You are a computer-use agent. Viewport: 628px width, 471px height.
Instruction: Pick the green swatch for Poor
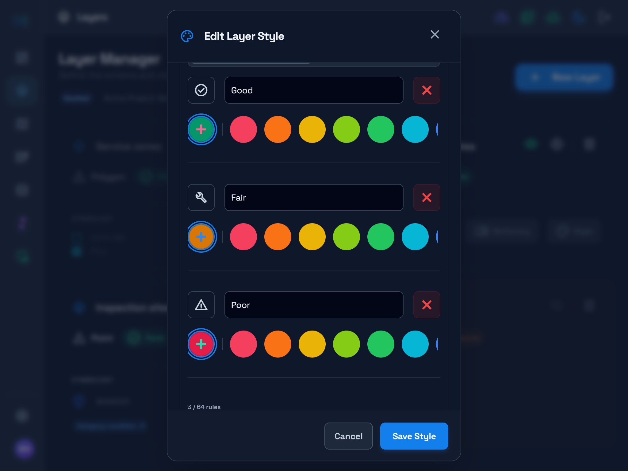click(x=381, y=344)
